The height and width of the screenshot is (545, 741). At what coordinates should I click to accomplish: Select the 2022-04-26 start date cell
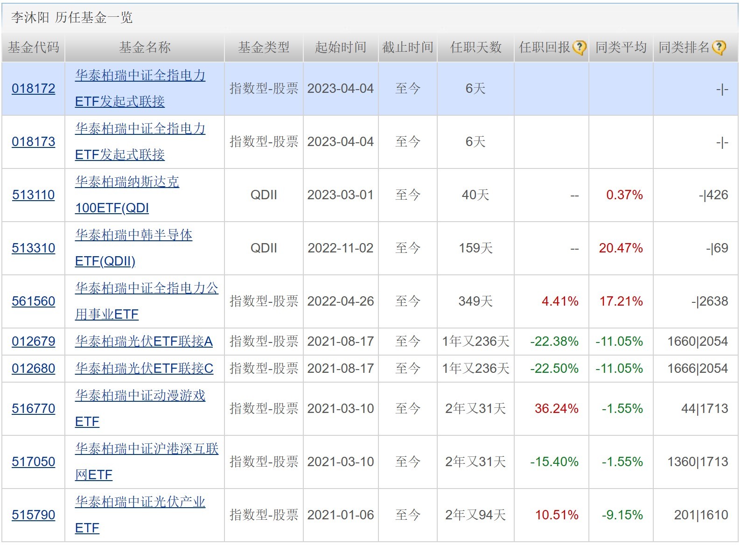pyautogui.click(x=341, y=301)
